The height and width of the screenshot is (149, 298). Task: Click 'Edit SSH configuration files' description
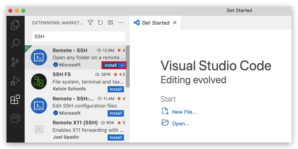click(x=85, y=106)
